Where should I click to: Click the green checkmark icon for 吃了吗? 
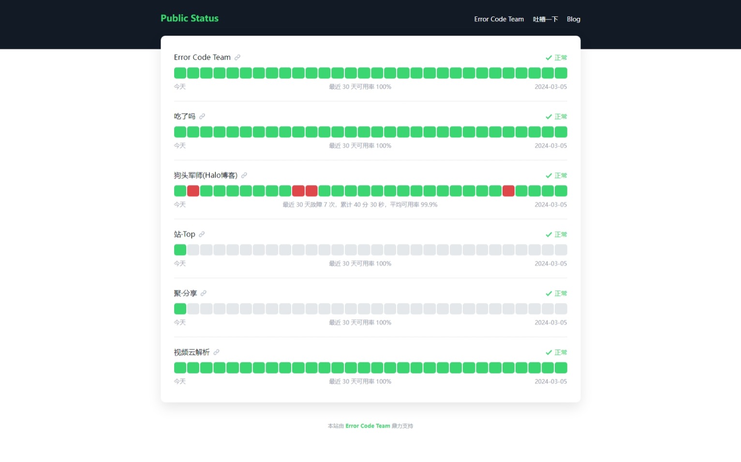coord(548,116)
